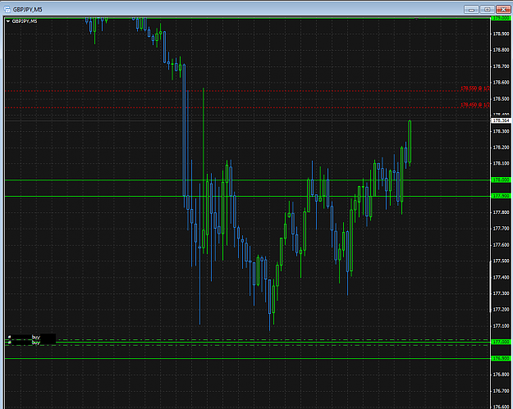This screenshot has width=513, height=409.
Task: Click the 177.200 value on price axis
Action: coord(501,309)
